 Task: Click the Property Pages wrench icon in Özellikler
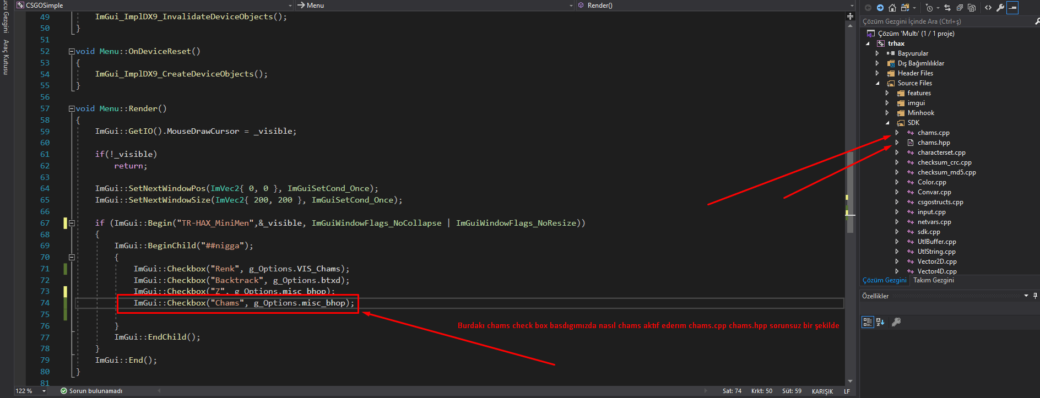pos(896,322)
